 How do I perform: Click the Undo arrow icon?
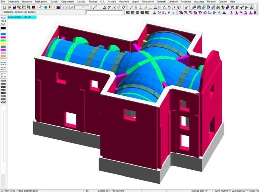41,7
